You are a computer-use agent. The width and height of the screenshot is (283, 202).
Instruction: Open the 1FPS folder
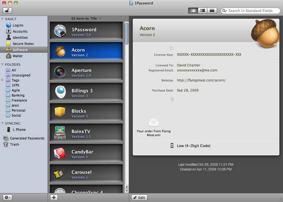[x=15, y=85]
